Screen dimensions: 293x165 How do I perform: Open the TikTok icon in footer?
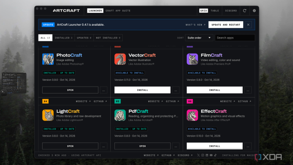point(215,155)
